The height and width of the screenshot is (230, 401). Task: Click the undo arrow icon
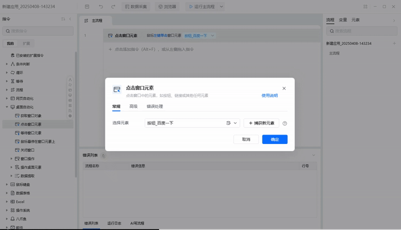[x=101, y=6]
